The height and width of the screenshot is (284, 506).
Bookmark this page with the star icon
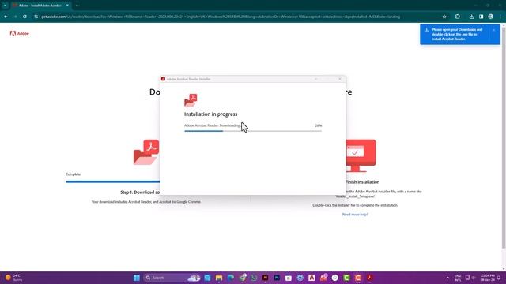click(x=444, y=17)
